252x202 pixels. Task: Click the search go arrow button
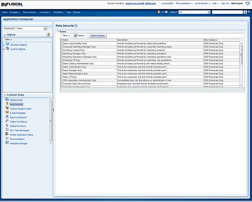click(x=245, y=12)
